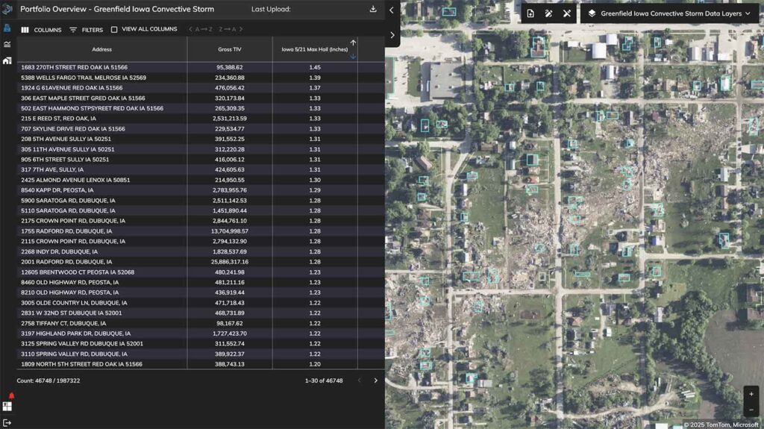The image size is (764, 429).
Task: Open the portfolio icon in the sidebar
Action: pos(7,28)
